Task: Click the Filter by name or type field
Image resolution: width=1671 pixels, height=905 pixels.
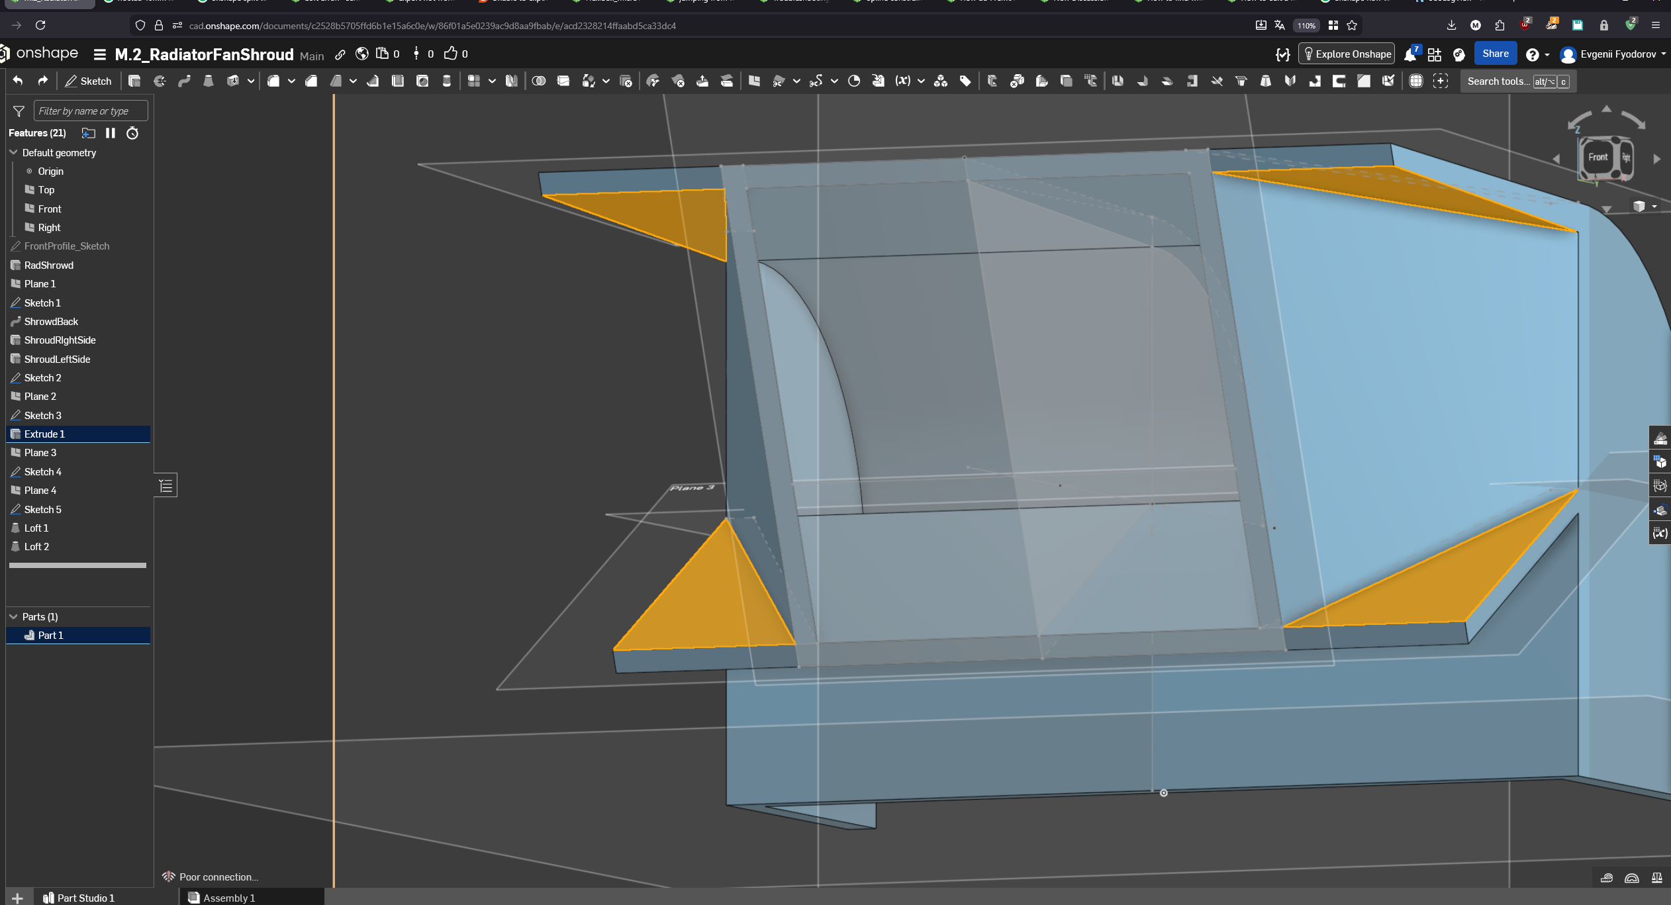Action: click(x=91, y=111)
